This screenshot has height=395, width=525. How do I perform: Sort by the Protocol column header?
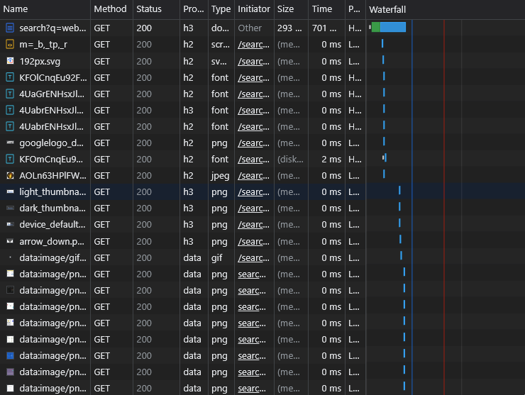pos(193,9)
